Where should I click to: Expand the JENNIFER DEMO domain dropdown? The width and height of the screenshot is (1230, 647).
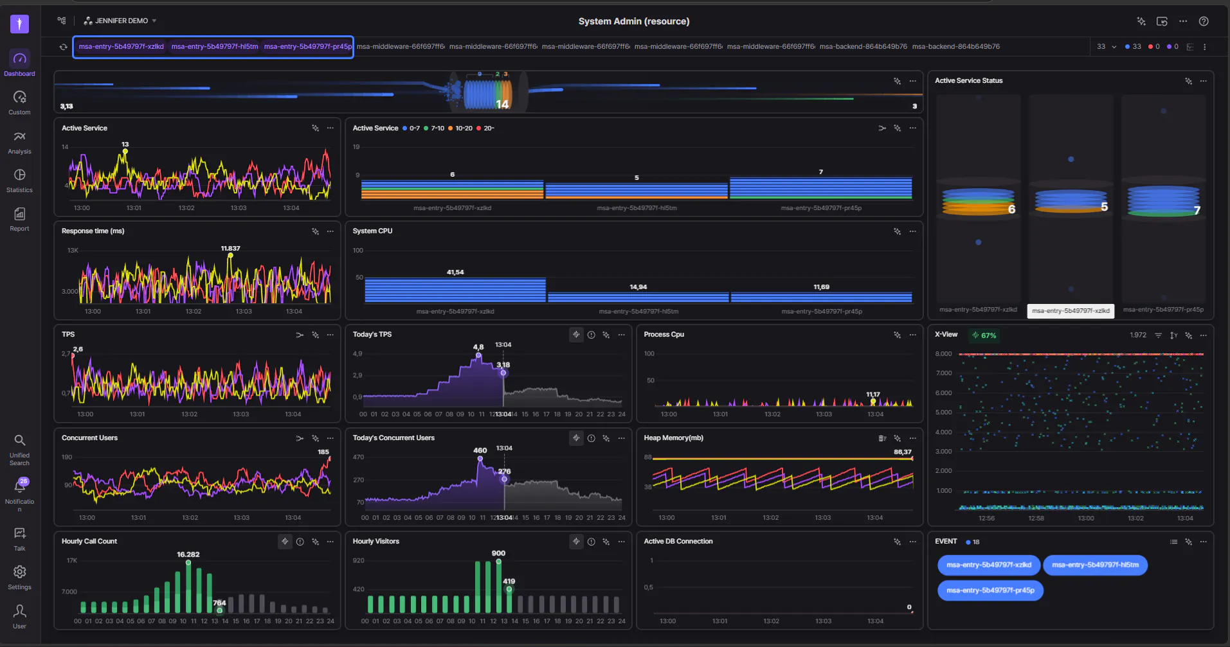[x=121, y=21]
